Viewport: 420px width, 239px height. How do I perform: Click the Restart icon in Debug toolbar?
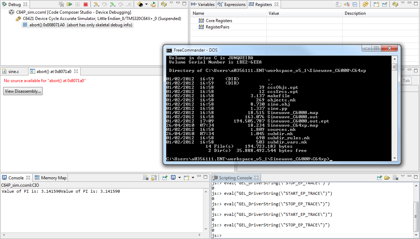(x=153, y=4)
